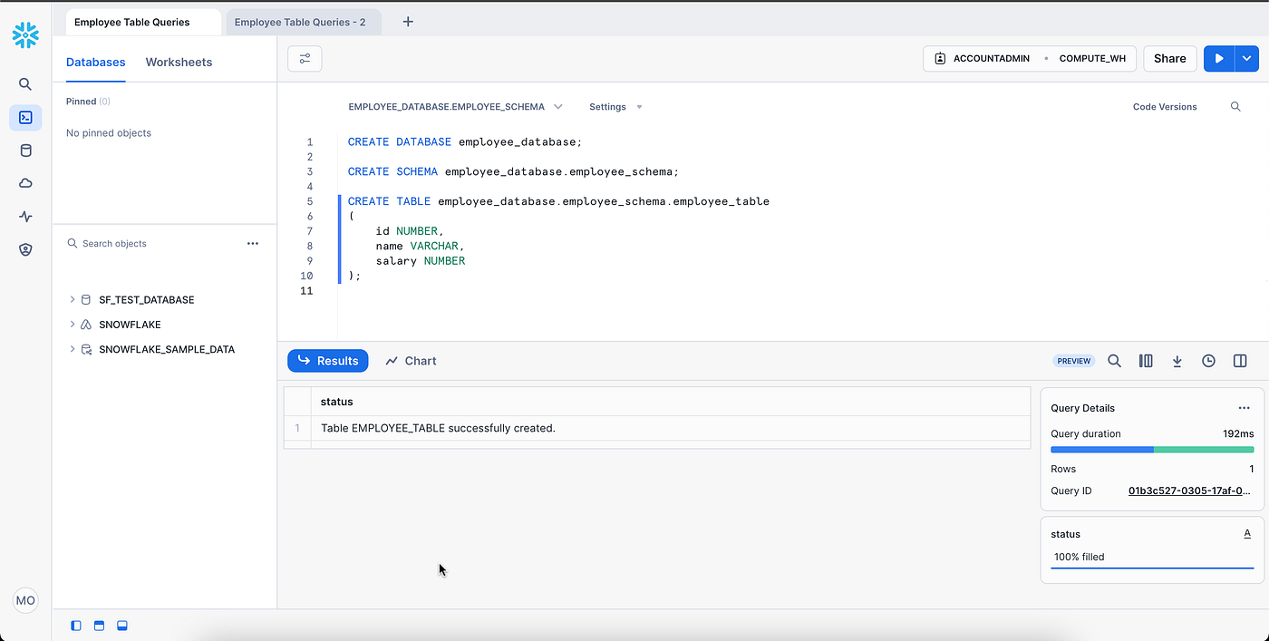Click the 'name VARCHAR,' code line
The height and width of the screenshot is (641, 1269).
click(x=421, y=246)
